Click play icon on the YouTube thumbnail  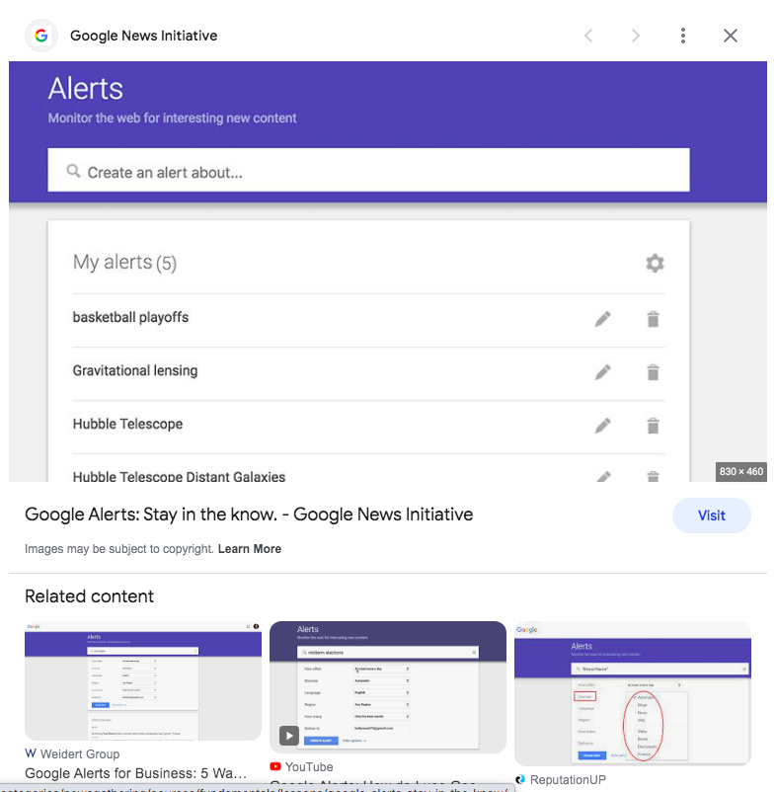pos(289,736)
